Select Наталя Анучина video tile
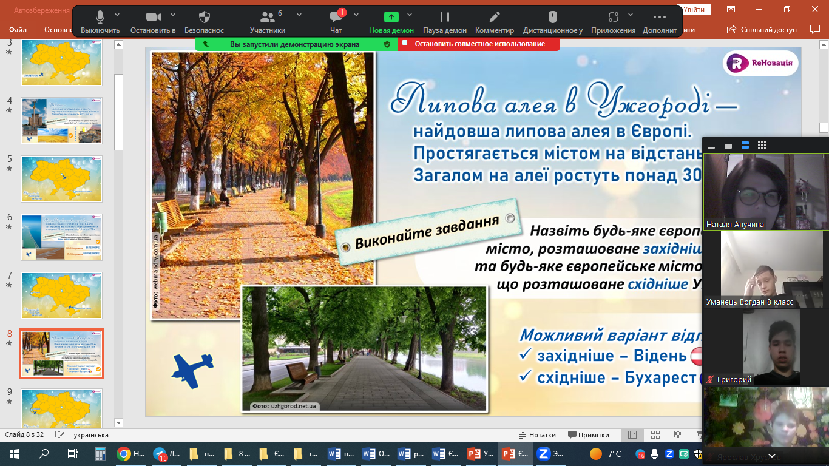The height and width of the screenshot is (466, 829). click(766, 192)
